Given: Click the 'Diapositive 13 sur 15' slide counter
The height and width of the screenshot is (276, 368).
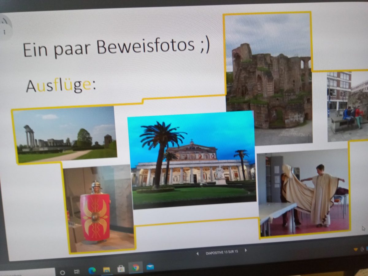Looking at the screenshot, I should (x=221, y=252).
